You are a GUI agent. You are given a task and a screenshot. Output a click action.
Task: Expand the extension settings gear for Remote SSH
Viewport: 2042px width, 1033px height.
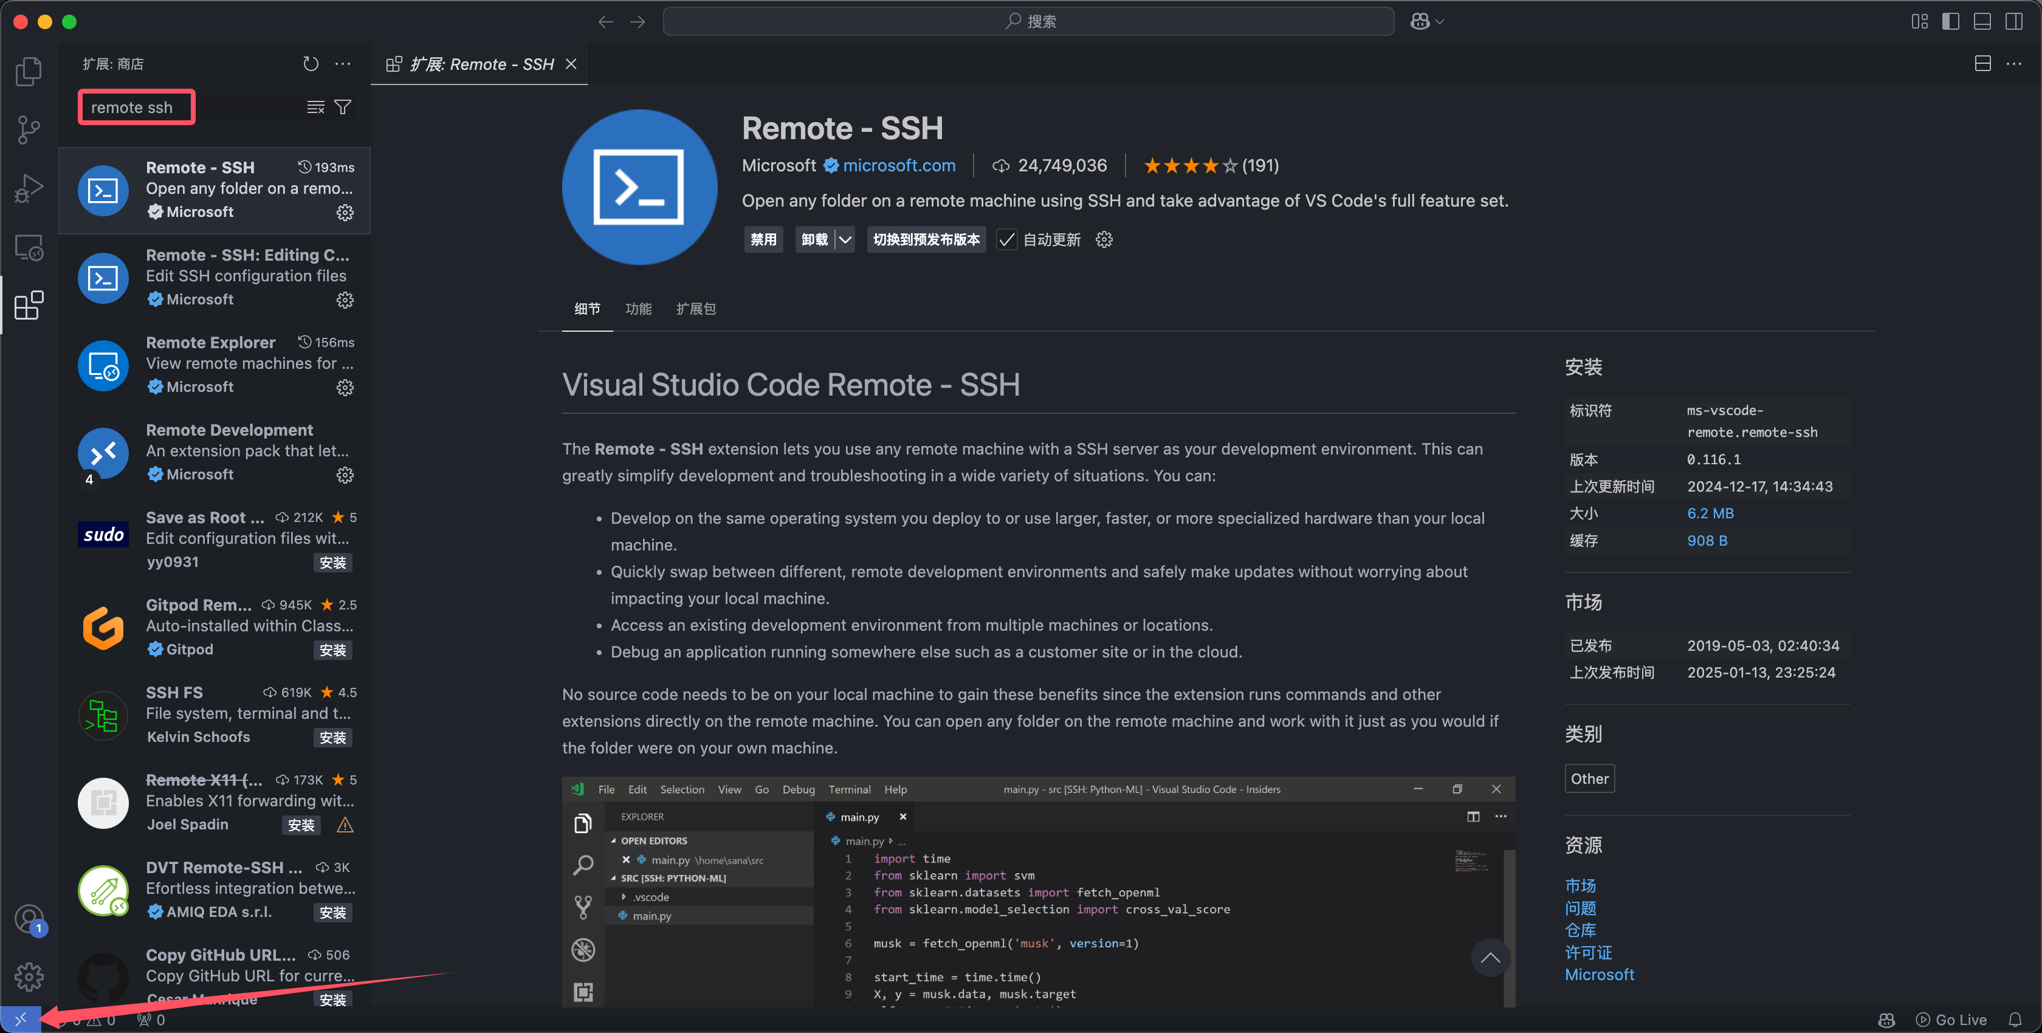click(x=345, y=212)
